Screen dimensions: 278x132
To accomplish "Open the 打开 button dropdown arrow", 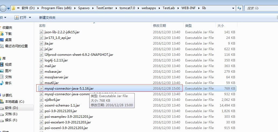I will pyautogui.click(x=30, y=17).
